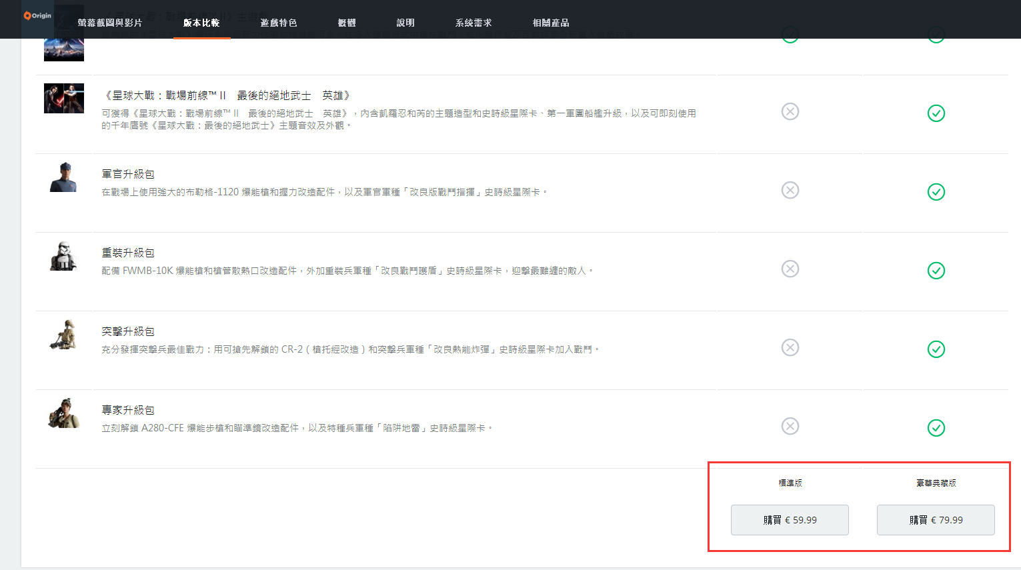
Task: Click the green checkmark in 專家升級包 row
Action: pos(936,428)
